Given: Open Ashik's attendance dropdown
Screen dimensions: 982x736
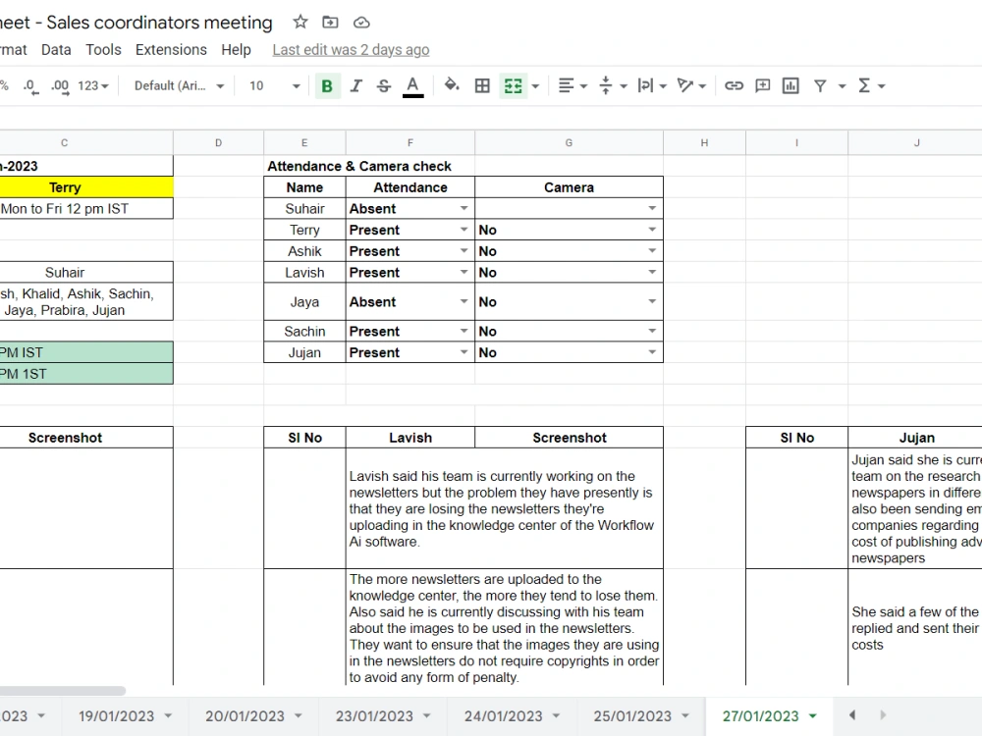Looking at the screenshot, I should pos(464,251).
